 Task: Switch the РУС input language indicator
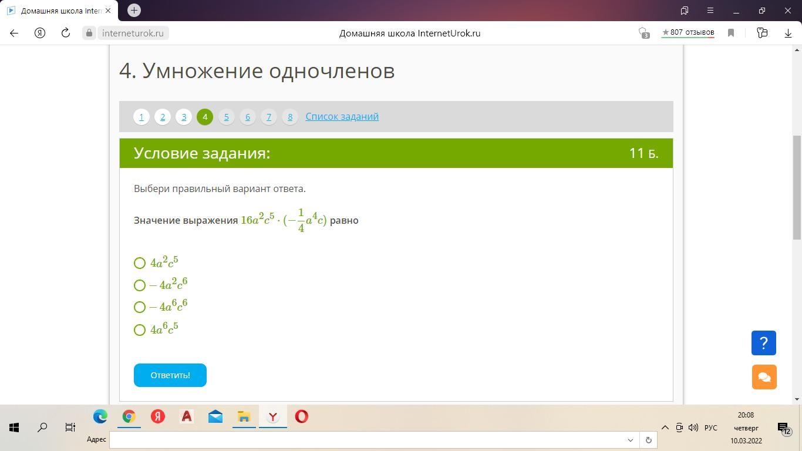coord(711,428)
